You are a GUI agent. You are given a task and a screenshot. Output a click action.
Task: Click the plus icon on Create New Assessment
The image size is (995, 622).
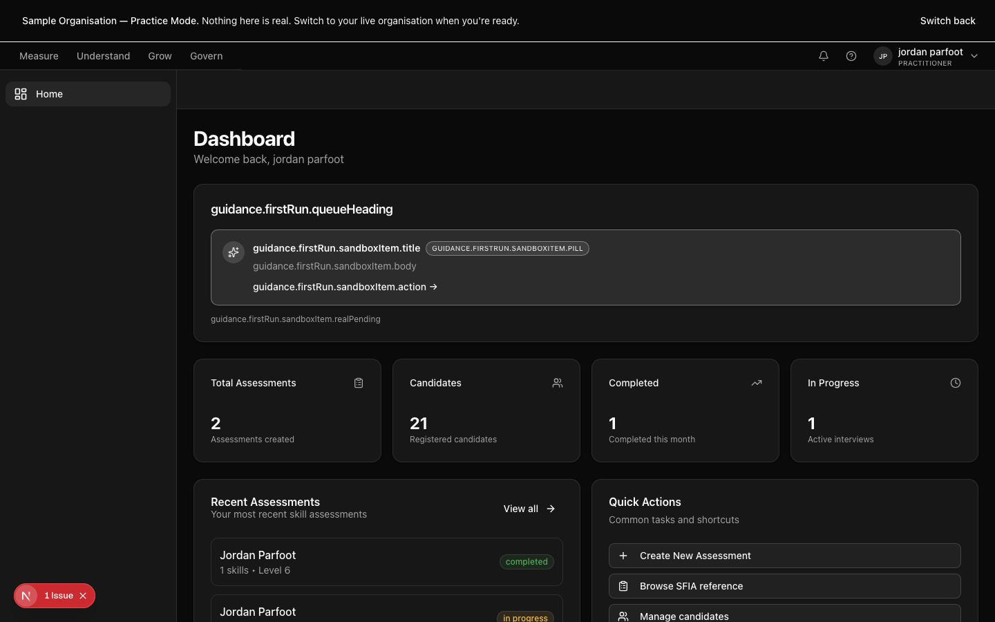point(623,556)
